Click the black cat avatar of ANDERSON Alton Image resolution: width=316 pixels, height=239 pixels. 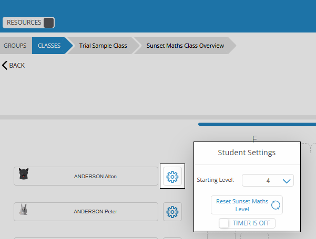(24, 173)
